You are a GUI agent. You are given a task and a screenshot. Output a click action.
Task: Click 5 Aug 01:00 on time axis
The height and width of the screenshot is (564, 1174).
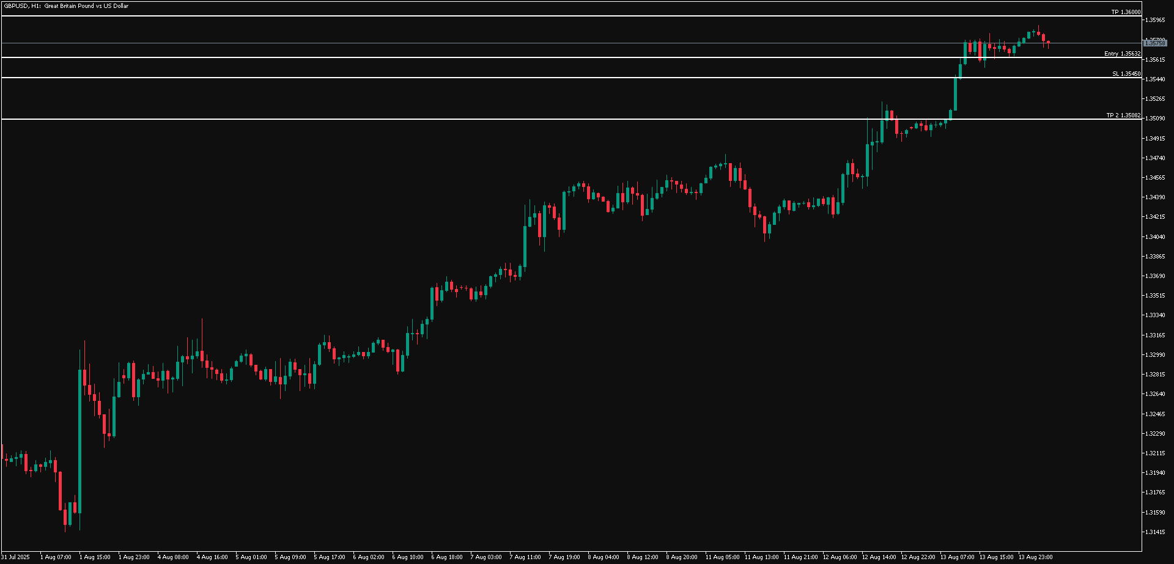coord(251,557)
